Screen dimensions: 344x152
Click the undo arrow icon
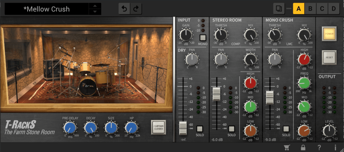(x=124, y=9)
